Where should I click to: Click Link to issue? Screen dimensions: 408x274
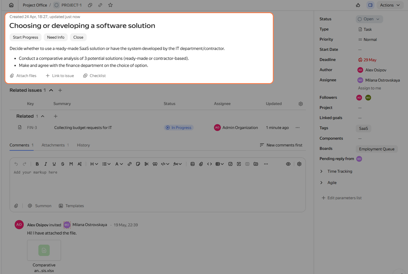pos(60,76)
